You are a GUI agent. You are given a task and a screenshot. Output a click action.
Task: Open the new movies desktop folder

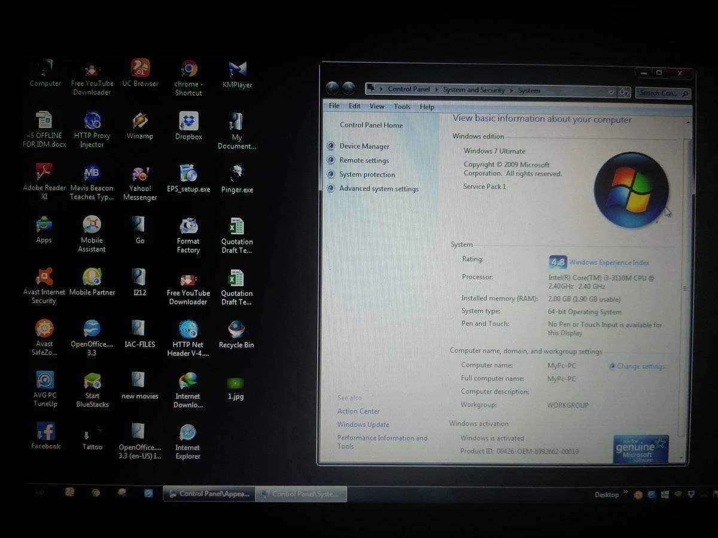(x=139, y=386)
